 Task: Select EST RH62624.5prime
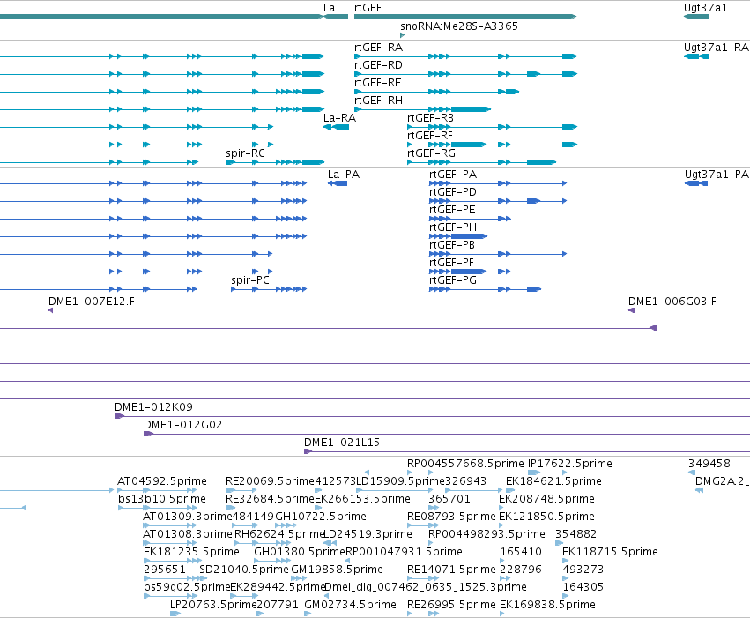279,534
